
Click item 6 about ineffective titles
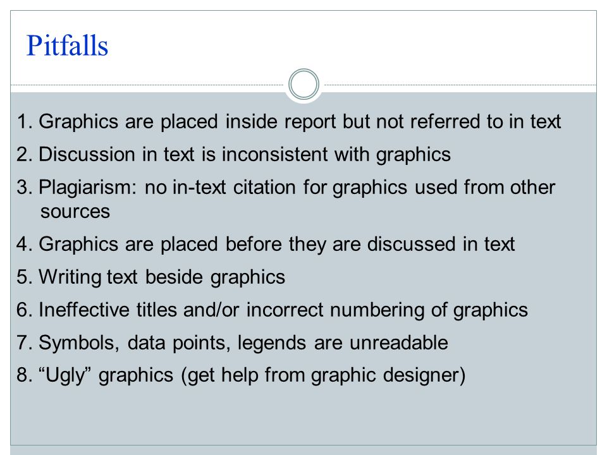click(272, 310)
